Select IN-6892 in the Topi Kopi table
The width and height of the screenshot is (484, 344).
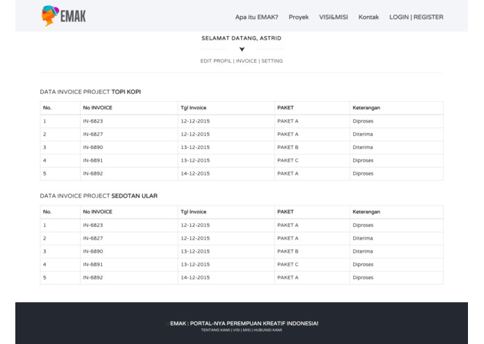(x=93, y=173)
